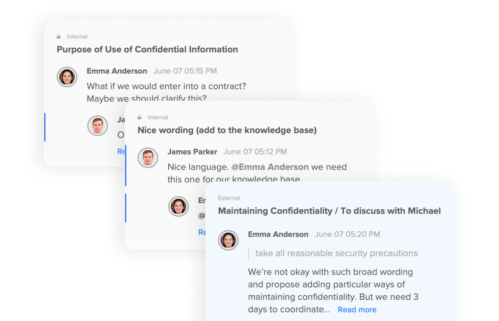
Task: Click the June 07 05:12 PM timestamp
Action: (x=255, y=152)
